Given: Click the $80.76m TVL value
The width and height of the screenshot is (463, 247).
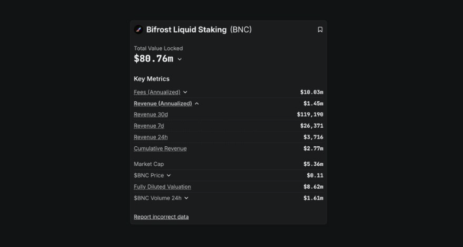Looking at the screenshot, I should 153,59.
